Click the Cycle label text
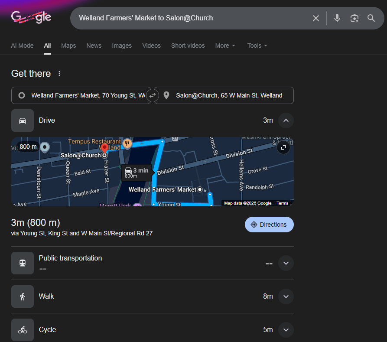This screenshot has height=342, width=387. (47, 330)
